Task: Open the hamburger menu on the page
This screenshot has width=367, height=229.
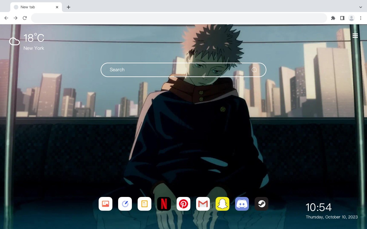Action: pos(355,36)
